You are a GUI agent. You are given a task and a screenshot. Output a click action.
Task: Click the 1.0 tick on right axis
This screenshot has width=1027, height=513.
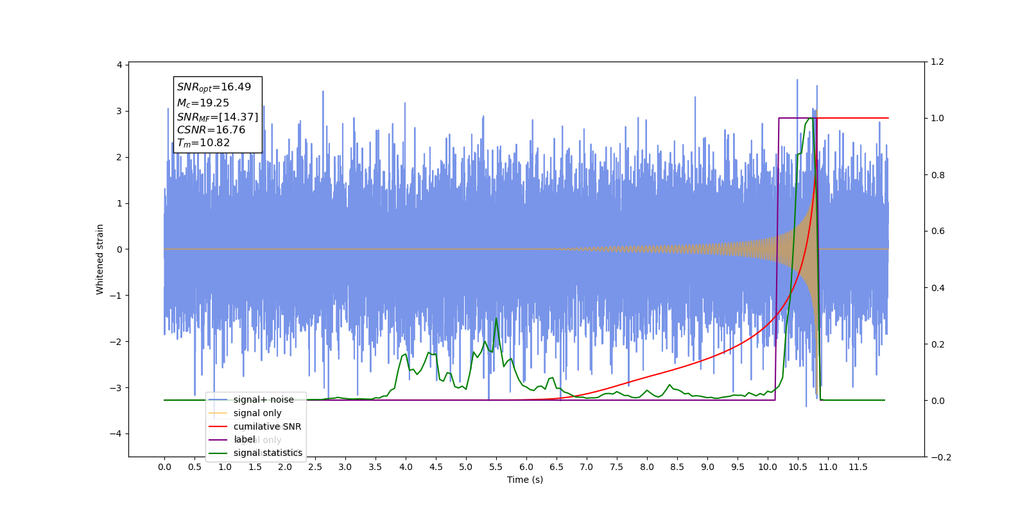click(938, 119)
